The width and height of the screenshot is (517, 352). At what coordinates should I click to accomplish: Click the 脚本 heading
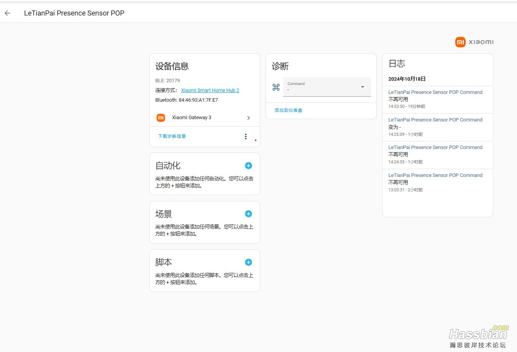click(164, 262)
